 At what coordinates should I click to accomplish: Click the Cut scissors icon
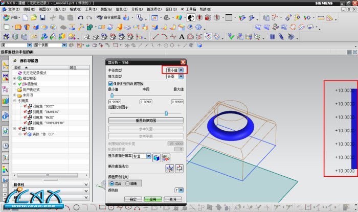53,17
